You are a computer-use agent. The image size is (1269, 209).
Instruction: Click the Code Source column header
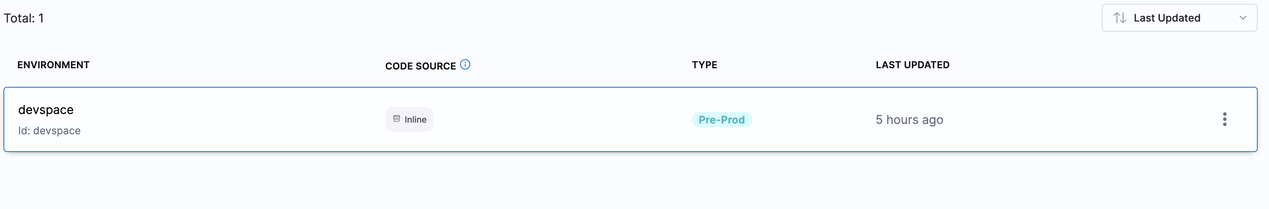coord(420,66)
